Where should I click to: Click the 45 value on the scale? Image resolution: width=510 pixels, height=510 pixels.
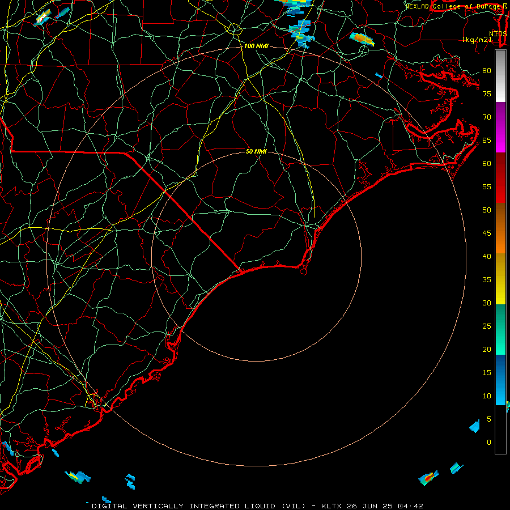pos(487,233)
